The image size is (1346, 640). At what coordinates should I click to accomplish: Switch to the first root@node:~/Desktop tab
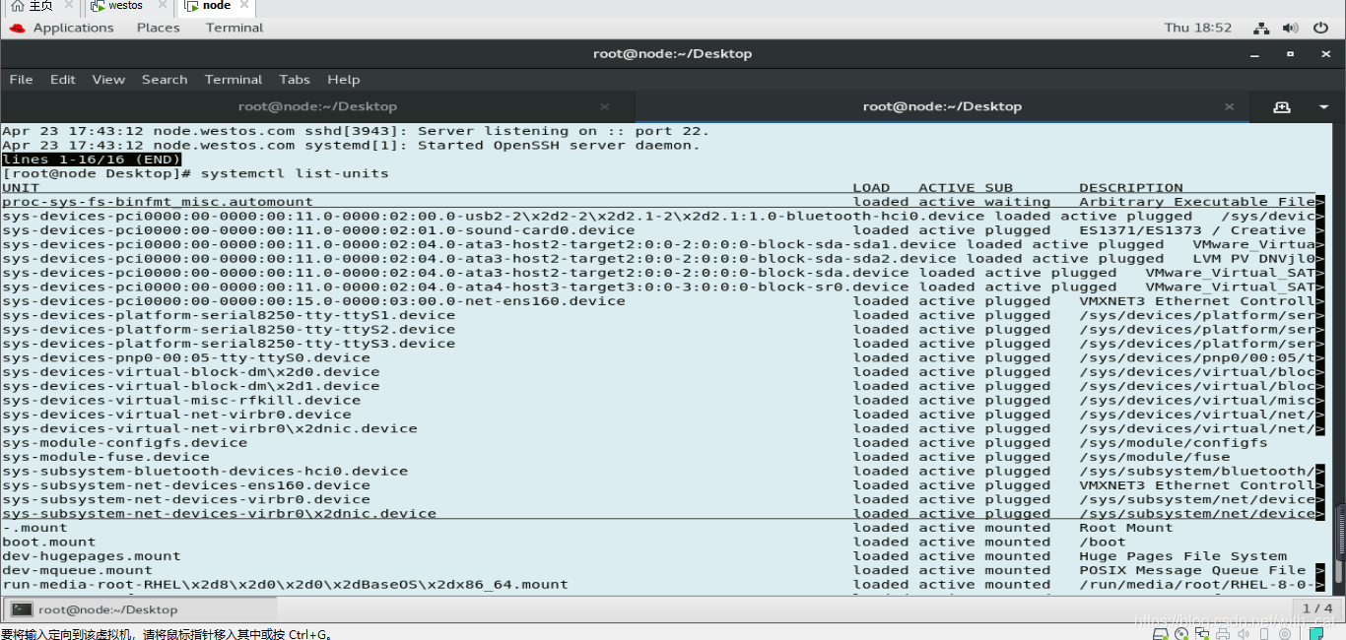(317, 106)
